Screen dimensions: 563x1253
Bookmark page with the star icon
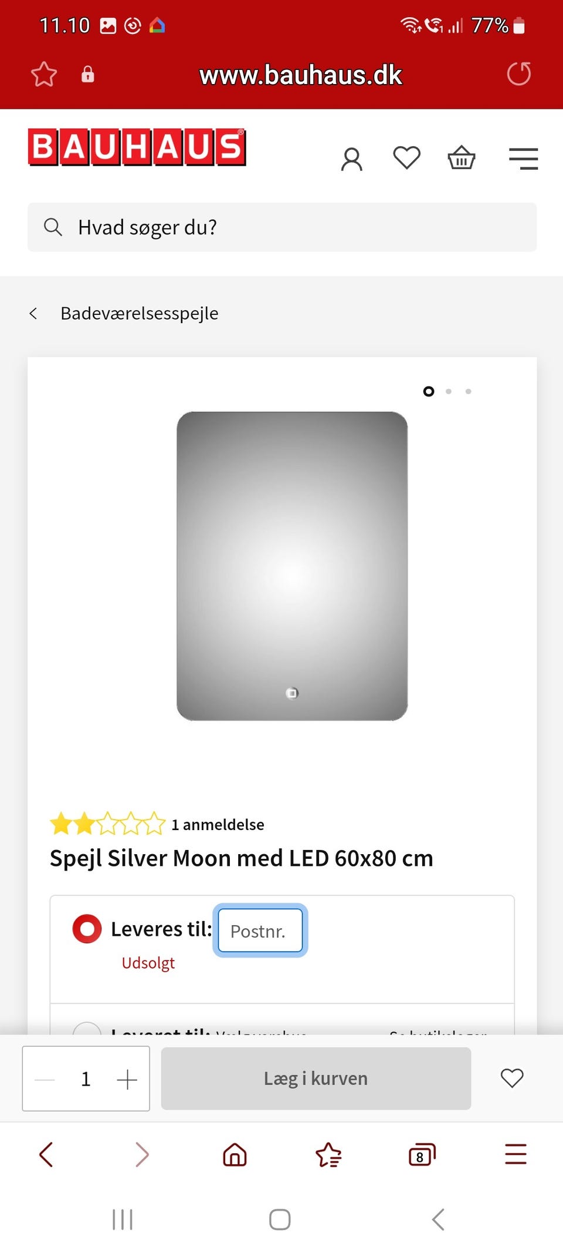pyautogui.click(x=44, y=75)
